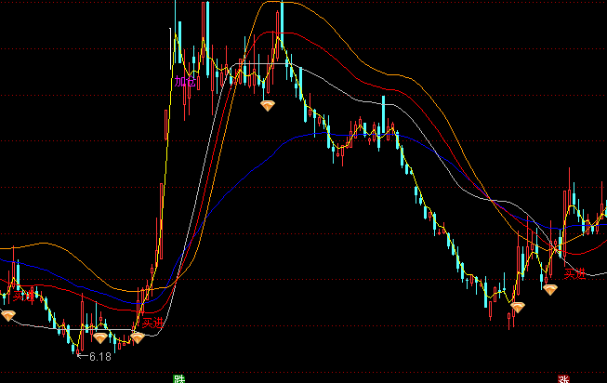Click the diamond marker just above the 6.18 label

(x=99, y=337)
